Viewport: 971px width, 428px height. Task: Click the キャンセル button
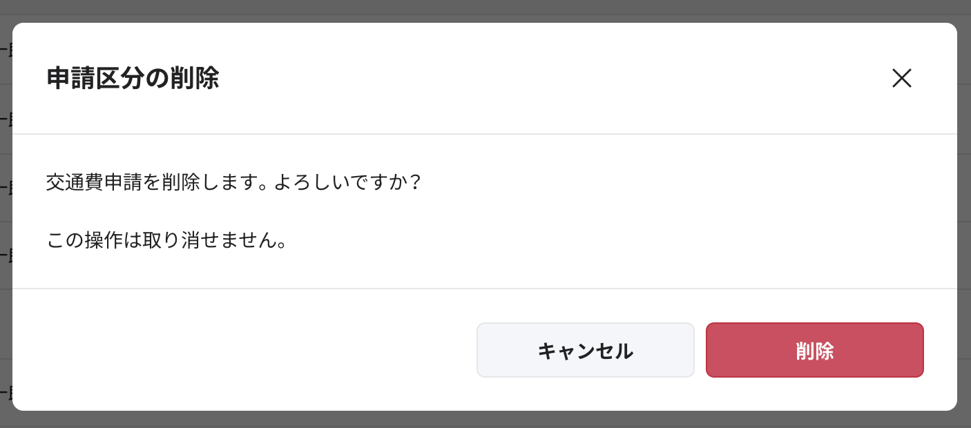pos(585,351)
